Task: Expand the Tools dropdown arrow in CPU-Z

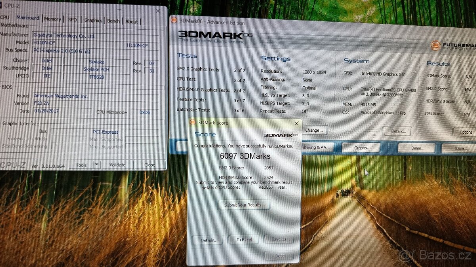Action: coord(97,165)
